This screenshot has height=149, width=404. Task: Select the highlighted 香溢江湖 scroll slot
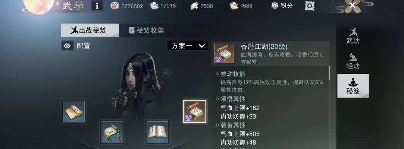(x=195, y=111)
